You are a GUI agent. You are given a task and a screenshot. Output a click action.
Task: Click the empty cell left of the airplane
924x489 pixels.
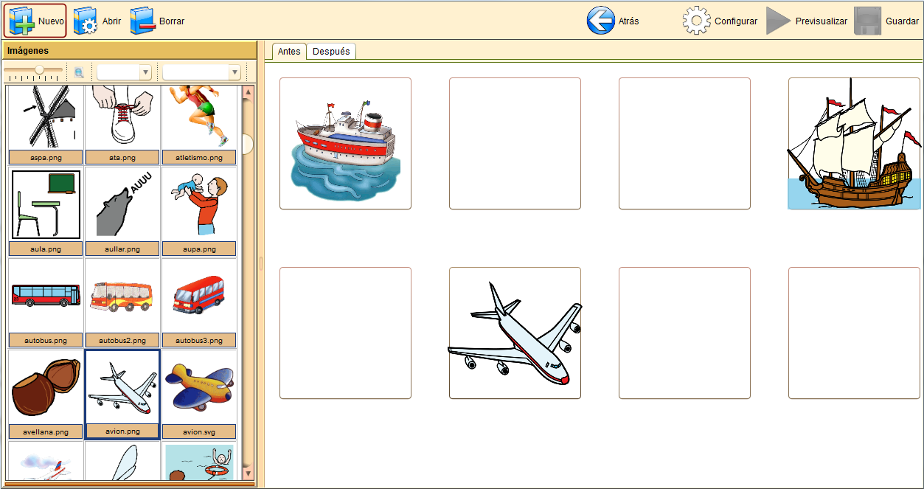[x=345, y=333]
